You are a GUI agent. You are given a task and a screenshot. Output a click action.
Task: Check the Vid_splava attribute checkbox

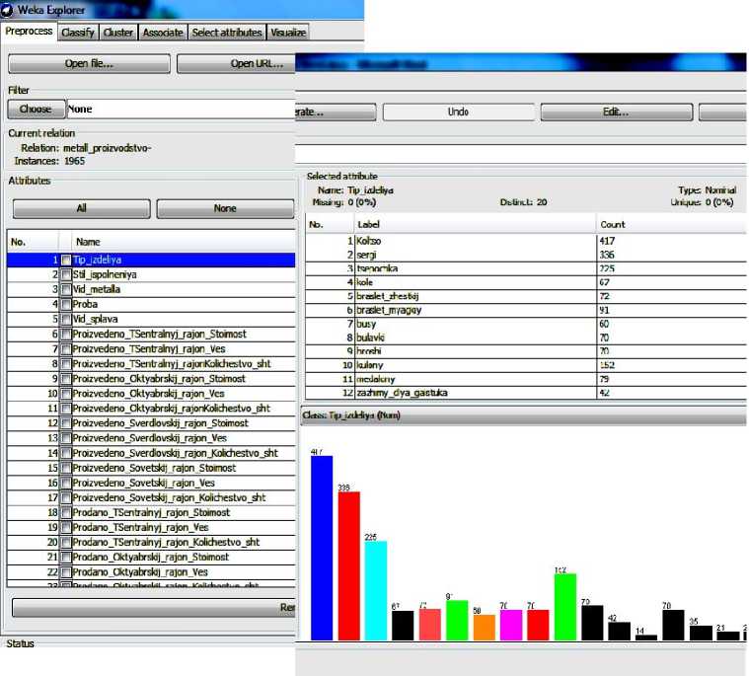coord(66,319)
